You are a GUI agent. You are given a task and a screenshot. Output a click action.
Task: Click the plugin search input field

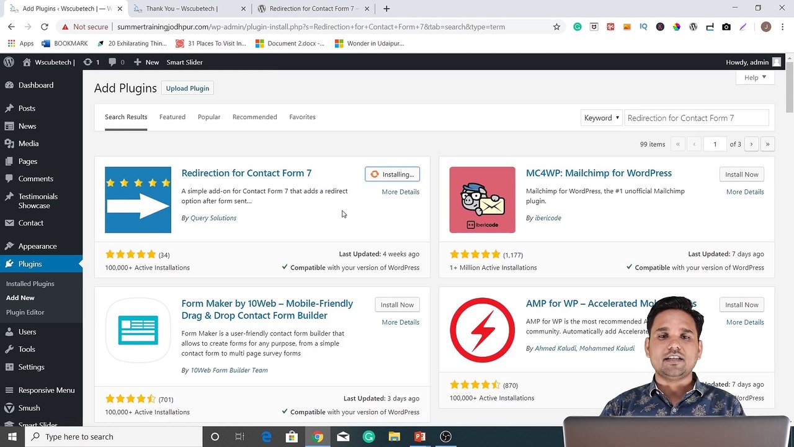tap(697, 118)
